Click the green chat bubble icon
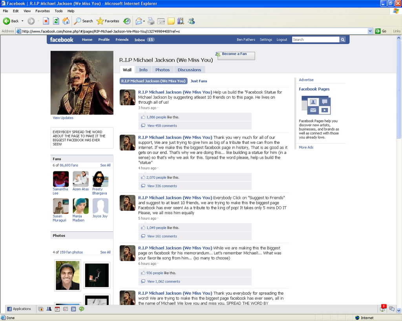The width and height of the screenshot is (402, 321). 82,309
